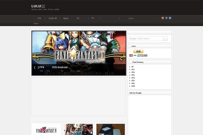Go to the LULU site title
Viewport: 203px width, 135px height.
pyautogui.click(x=38, y=6)
